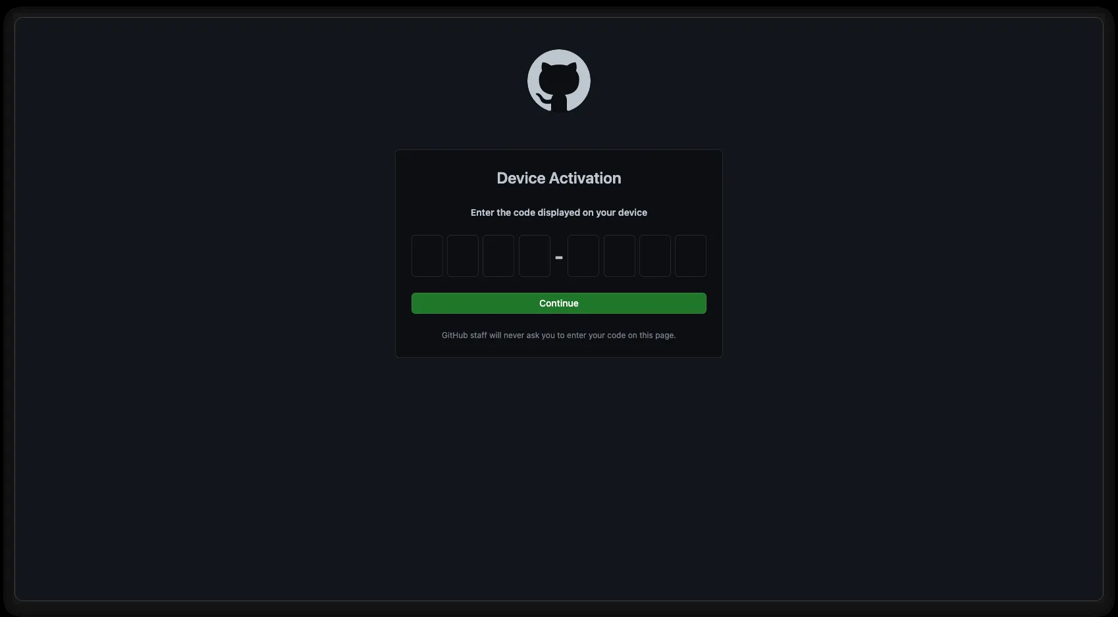Click the word 'GitHub' in footer notice

454,335
